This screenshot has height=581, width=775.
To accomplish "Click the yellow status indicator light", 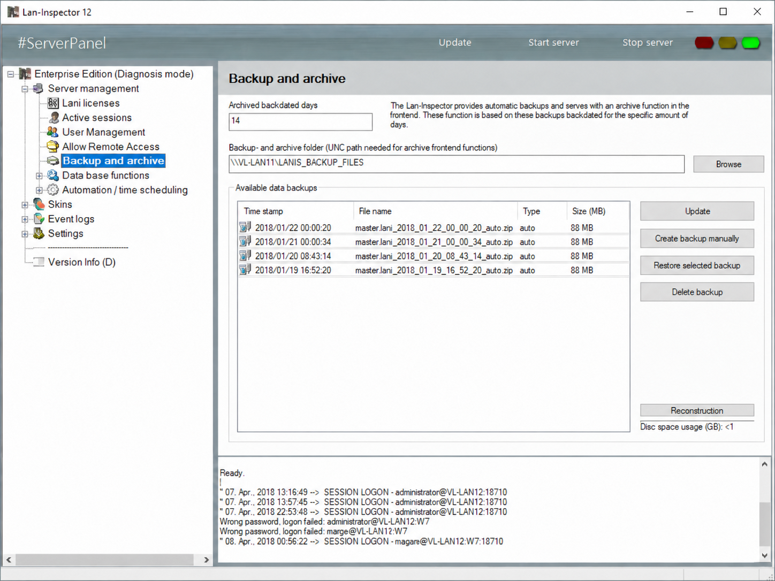I will [x=727, y=43].
